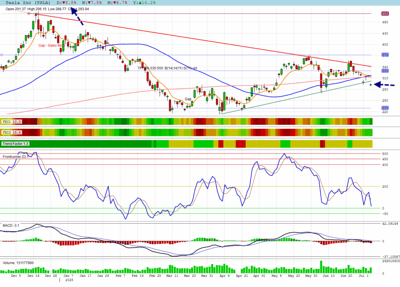Select the Frontrunner 23.1 indicator label
This screenshot has width=400, height=287.
16,157
